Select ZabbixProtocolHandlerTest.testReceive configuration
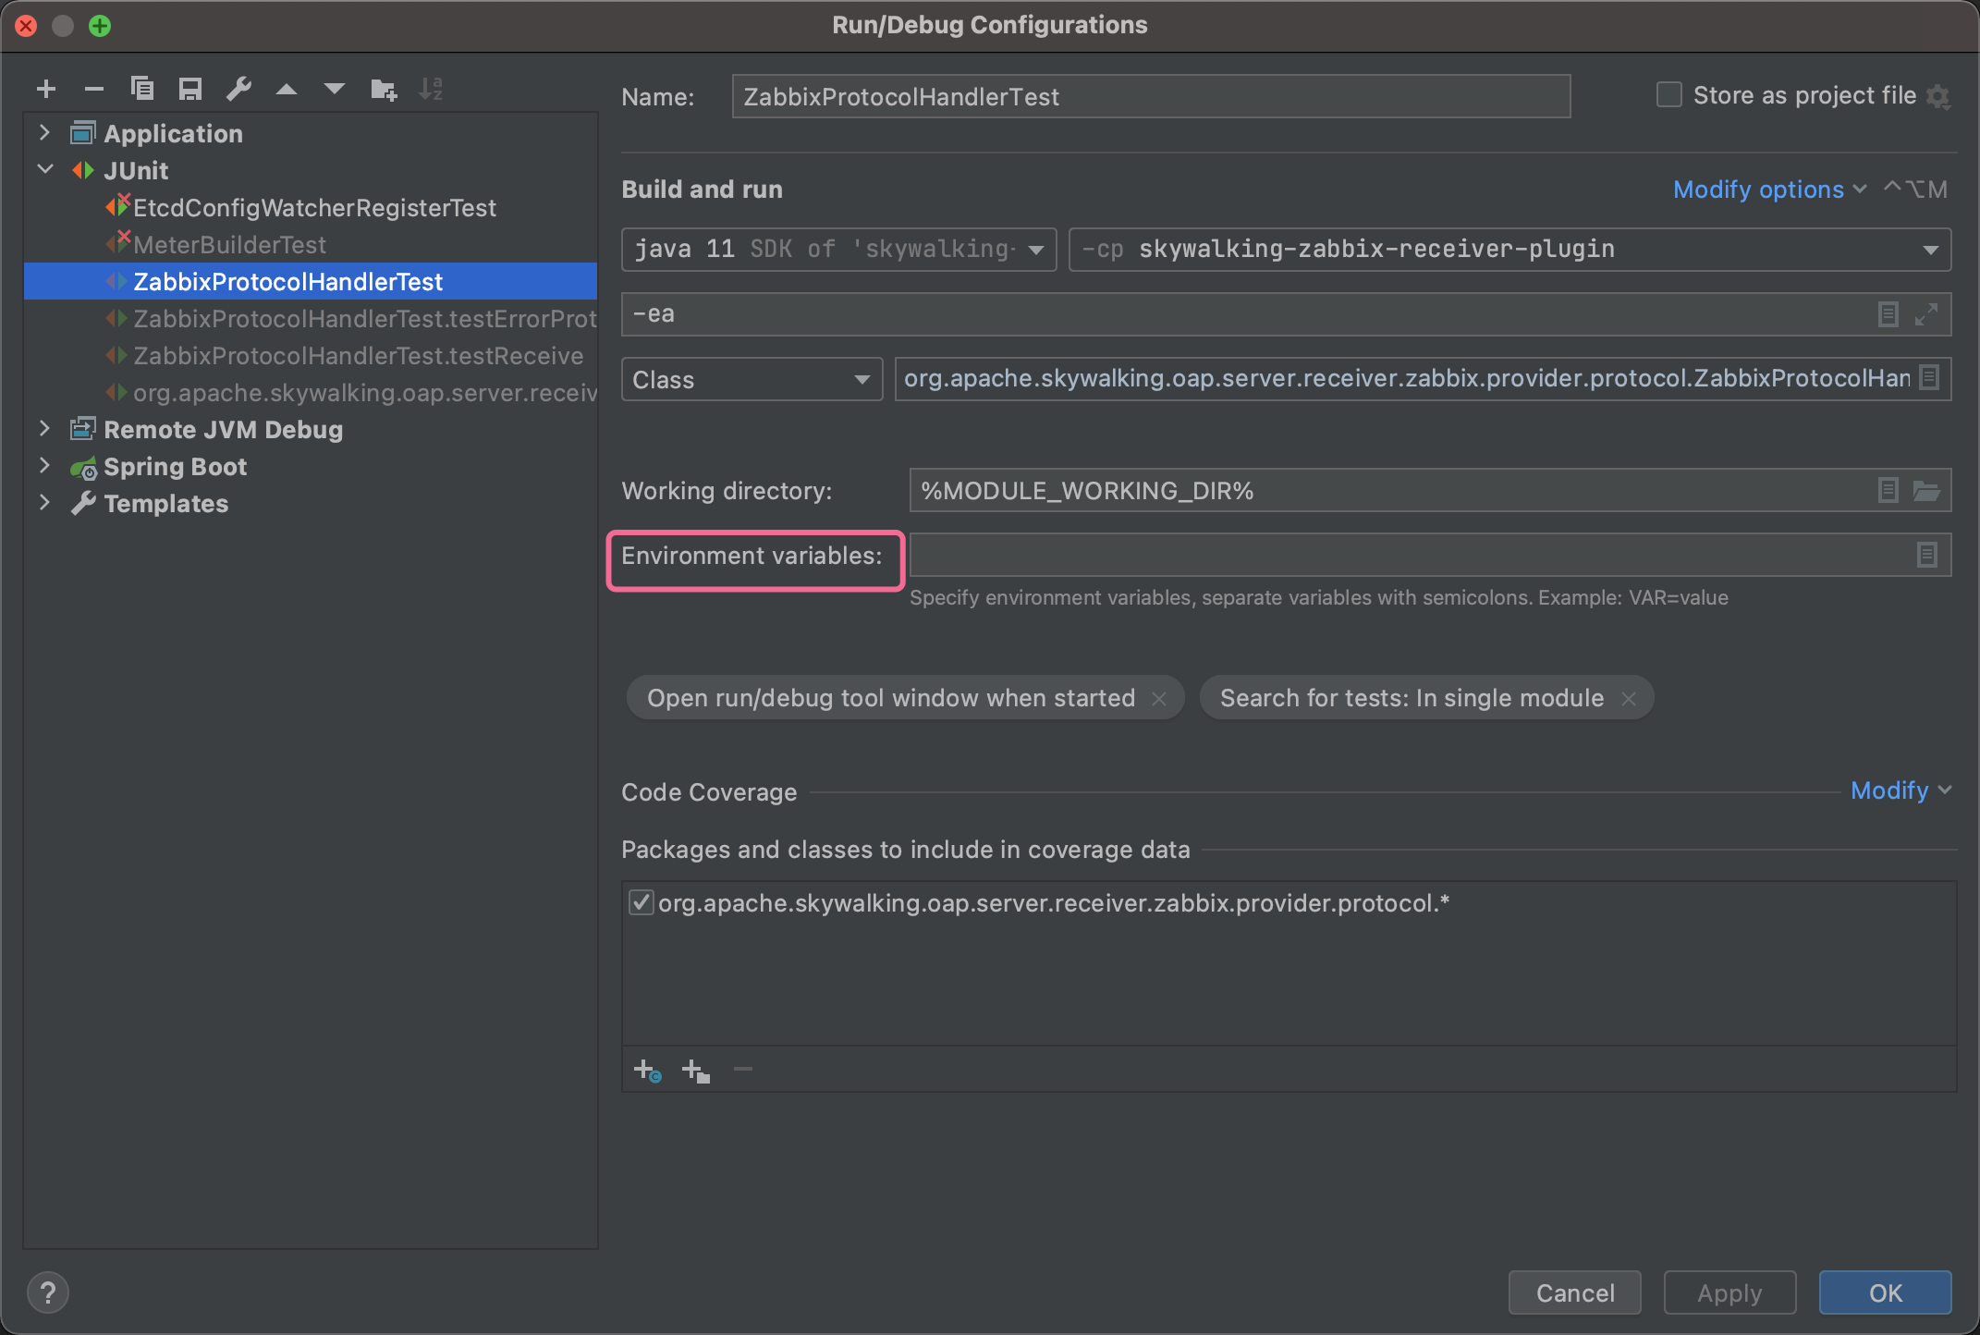The width and height of the screenshot is (1980, 1335). pos(358,356)
